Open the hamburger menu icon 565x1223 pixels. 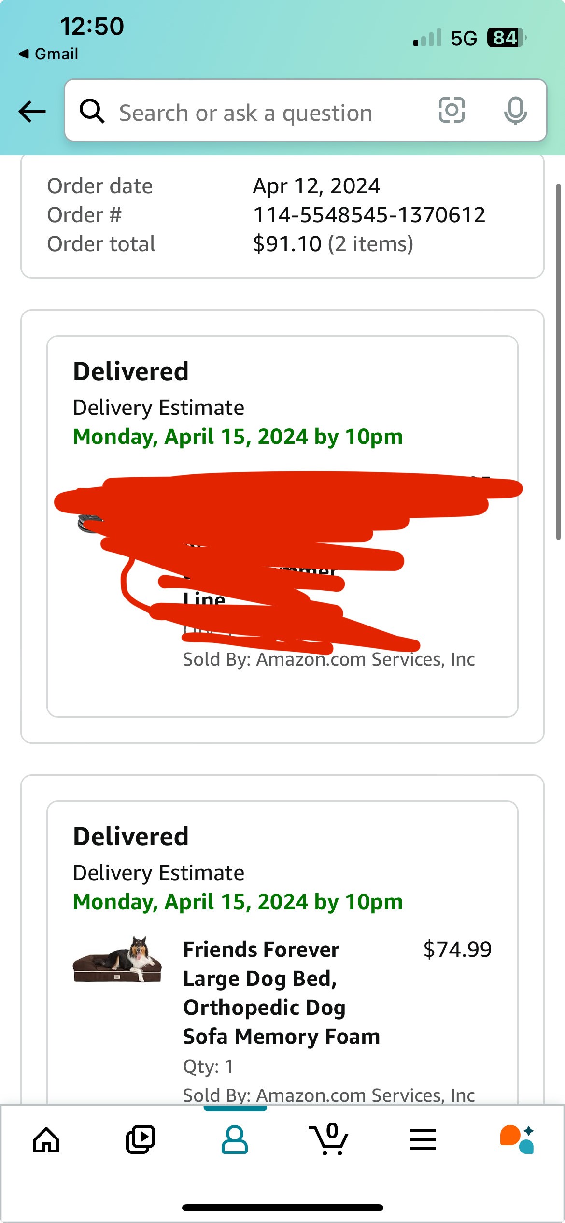tap(423, 1139)
